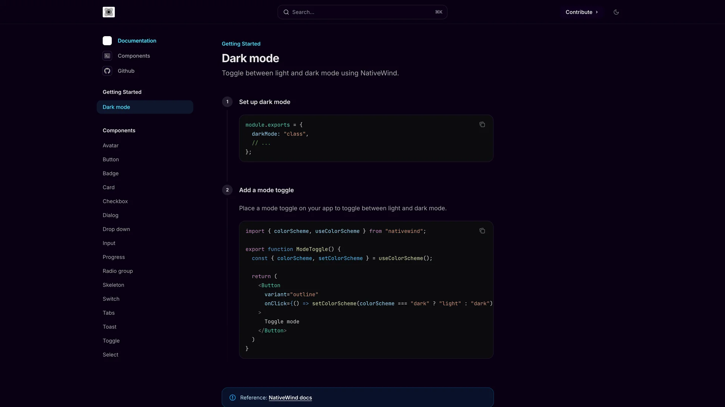Open the Switch component page
The image size is (725, 407).
point(111,299)
